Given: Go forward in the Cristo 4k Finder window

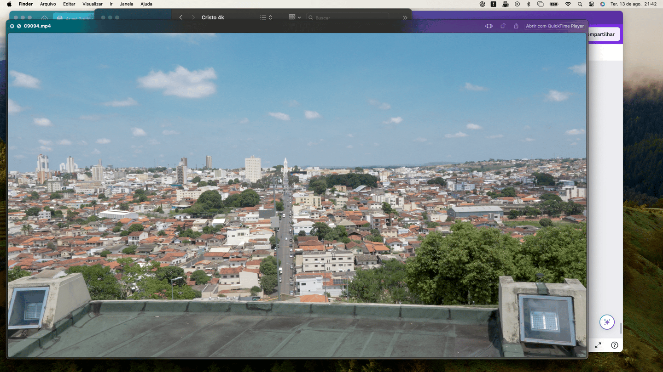Looking at the screenshot, I should click(193, 17).
